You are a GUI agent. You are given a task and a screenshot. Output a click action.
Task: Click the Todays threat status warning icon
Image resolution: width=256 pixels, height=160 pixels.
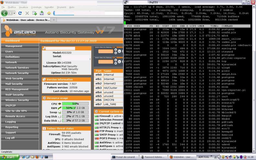click(44, 129)
